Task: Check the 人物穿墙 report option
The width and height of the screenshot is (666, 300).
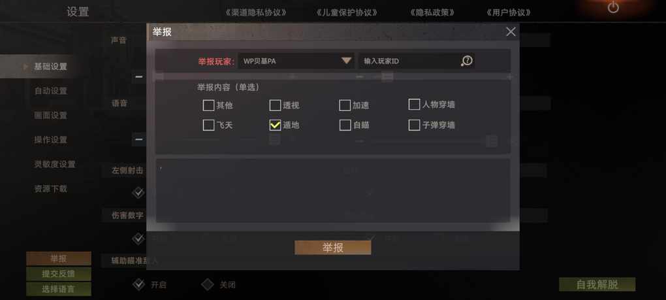Action: [414, 104]
